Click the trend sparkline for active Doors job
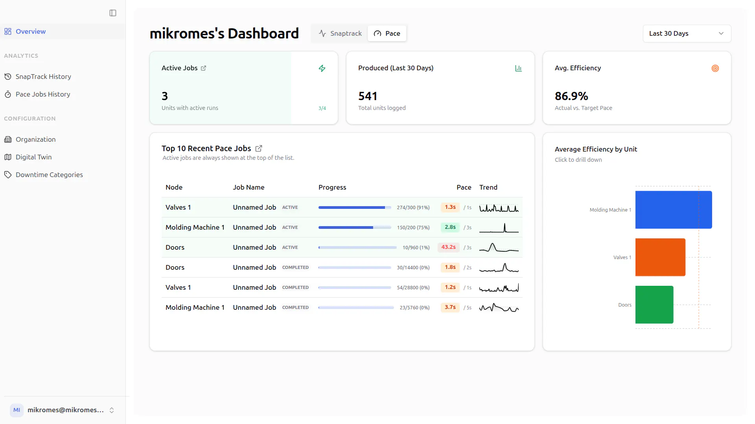 click(499, 248)
